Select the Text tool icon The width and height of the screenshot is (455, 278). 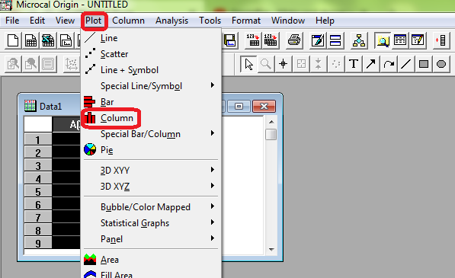coord(354,64)
